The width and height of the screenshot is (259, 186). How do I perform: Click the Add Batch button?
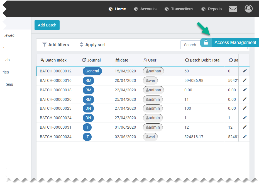point(47,25)
